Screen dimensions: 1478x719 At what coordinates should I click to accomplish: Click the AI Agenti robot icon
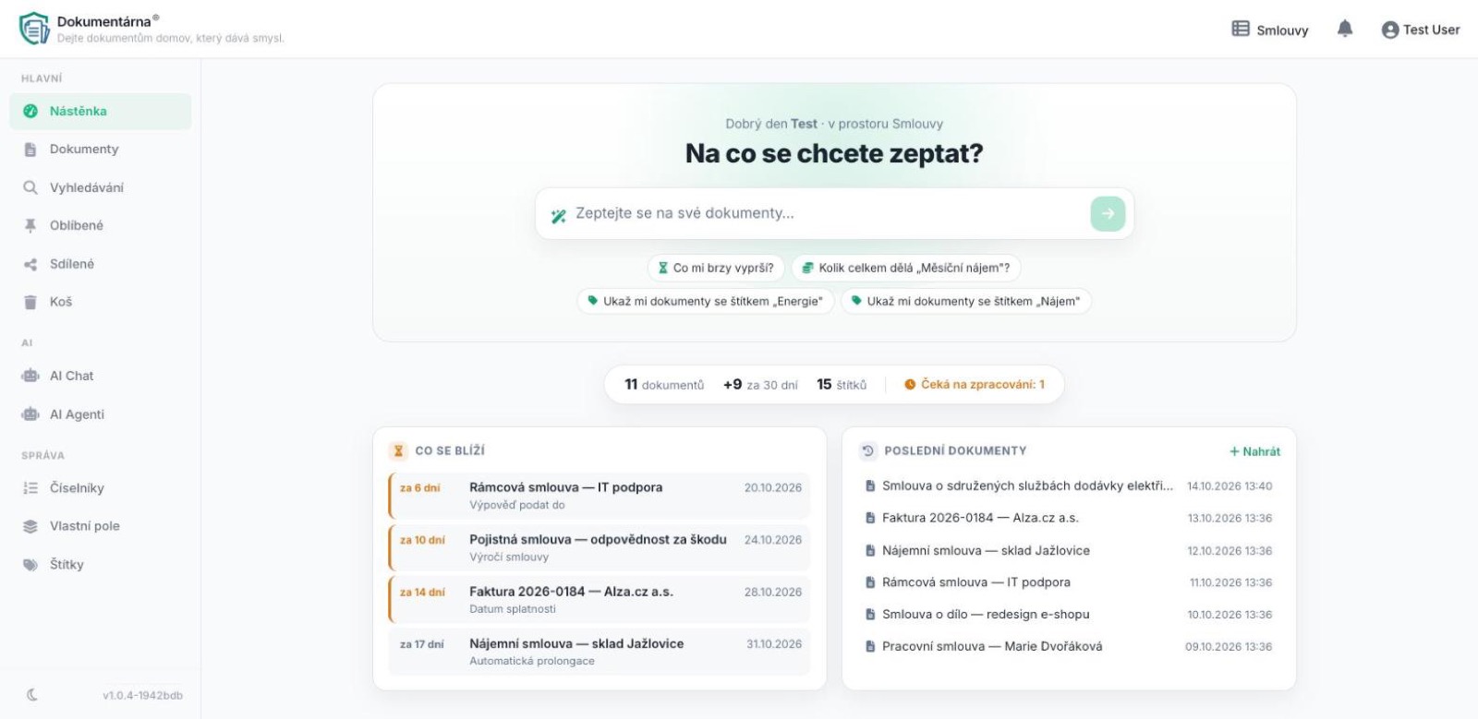tap(30, 414)
